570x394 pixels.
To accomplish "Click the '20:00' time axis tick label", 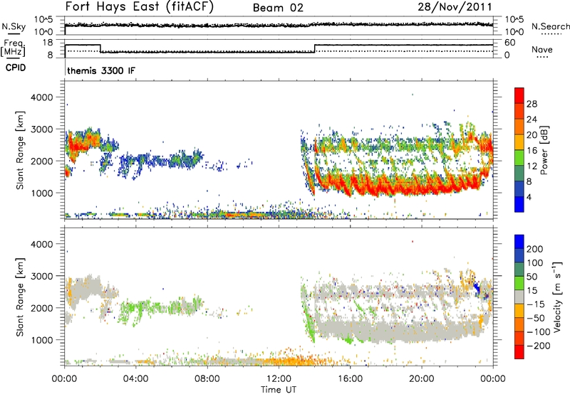I will pos(421,379).
